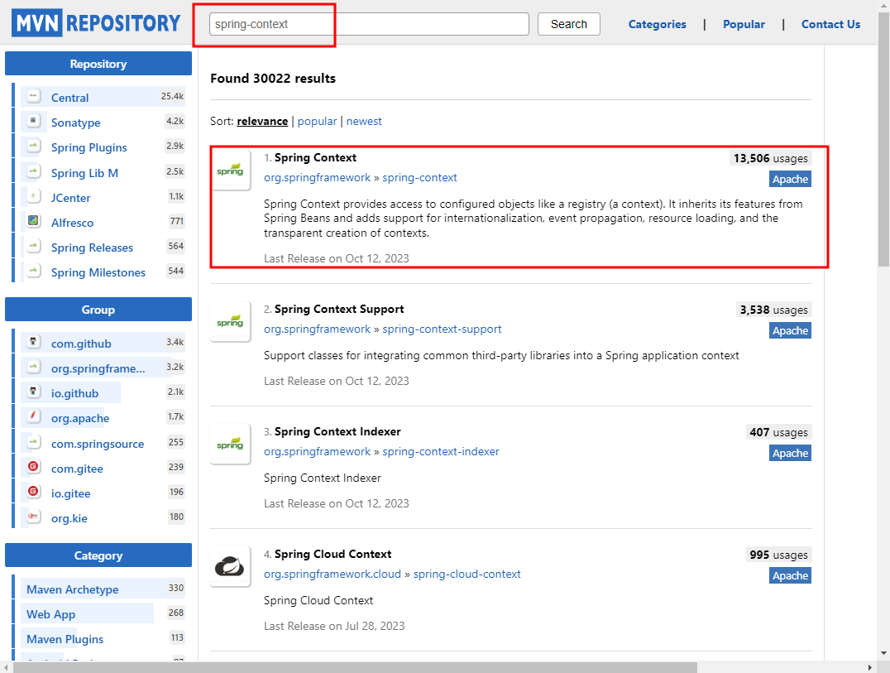Open the Categories menu
Screen dimensions: 890x673
[x=657, y=25]
